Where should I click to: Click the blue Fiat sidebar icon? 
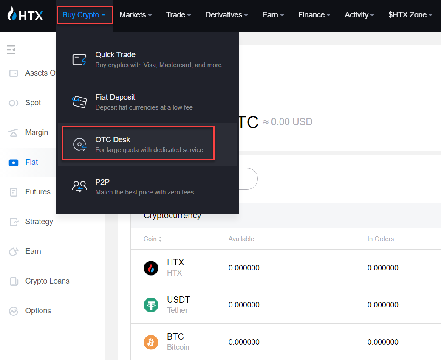(x=14, y=163)
